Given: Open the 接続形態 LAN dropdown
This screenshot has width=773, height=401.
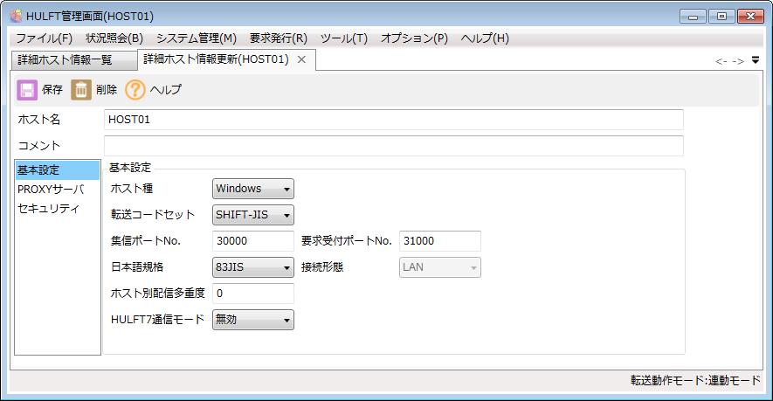Looking at the screenshot, I should coord(439,267).
